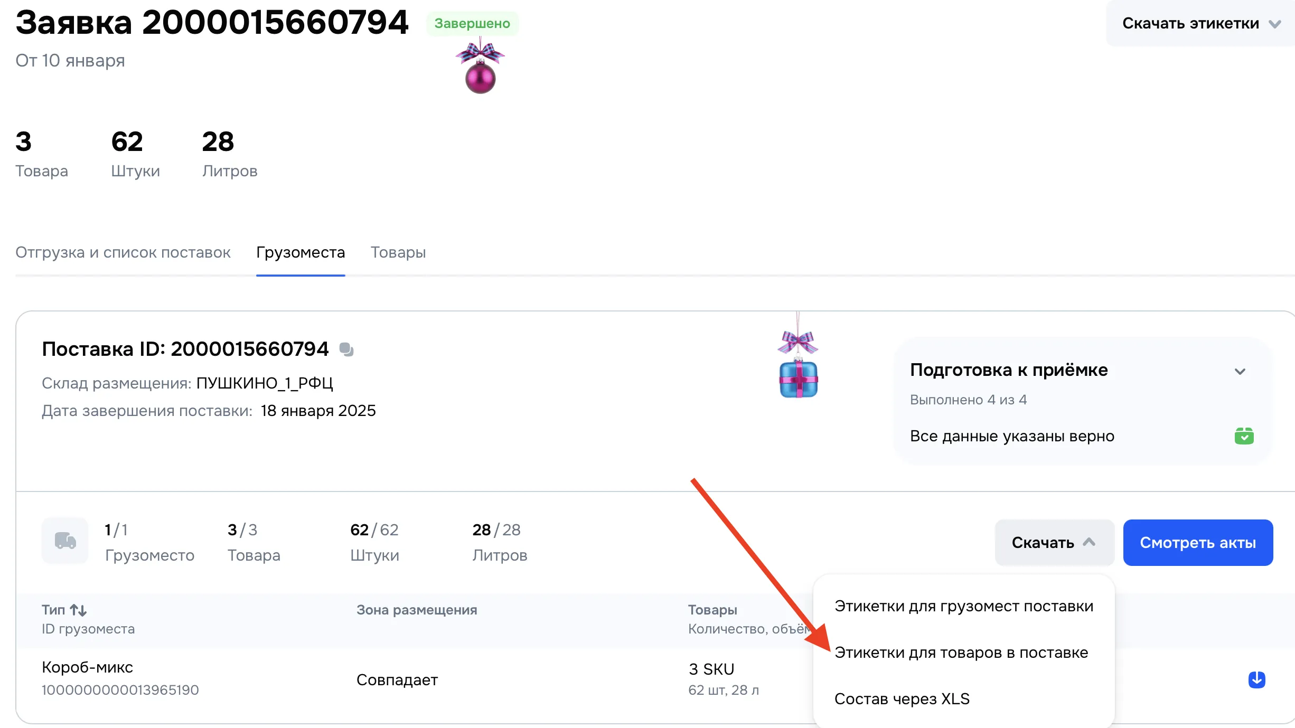Collapse the Скачать menu via its chevron
The width and height of the screenshot is (1295, 728).
click(1089, 542)
